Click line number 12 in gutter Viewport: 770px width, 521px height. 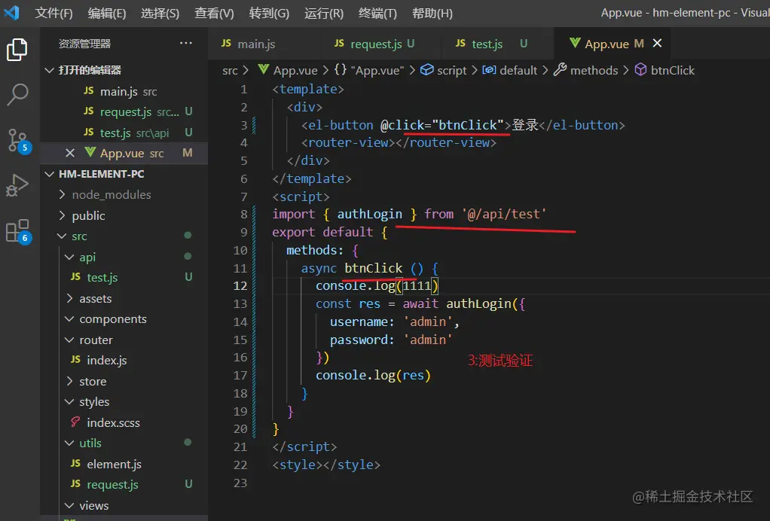[240, 286]
